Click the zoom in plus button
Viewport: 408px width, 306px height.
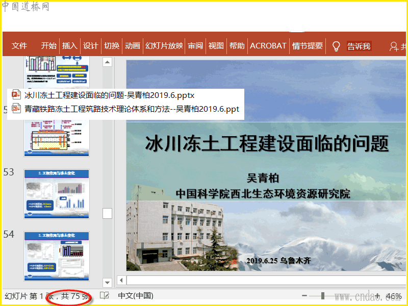[x=377, y=296]
